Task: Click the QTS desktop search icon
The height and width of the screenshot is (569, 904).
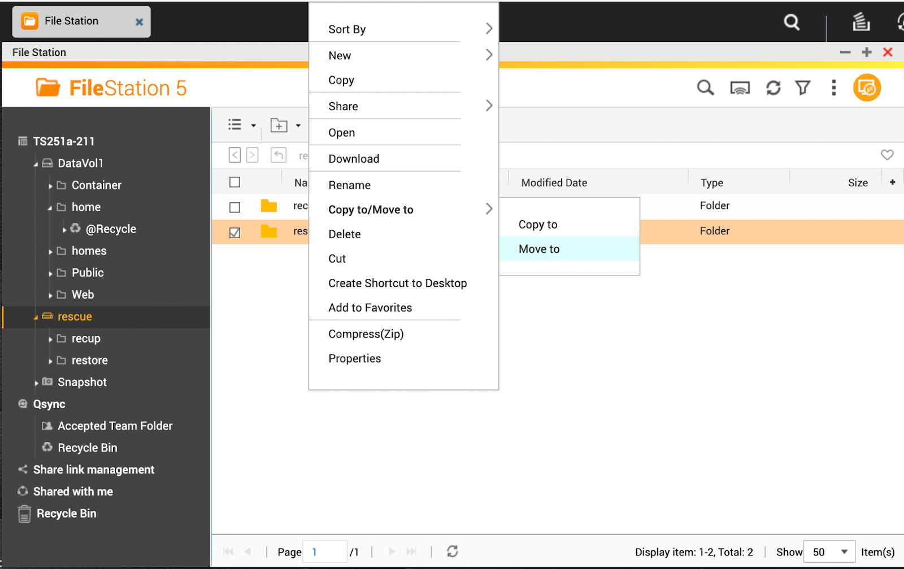Action: [792, 22]
